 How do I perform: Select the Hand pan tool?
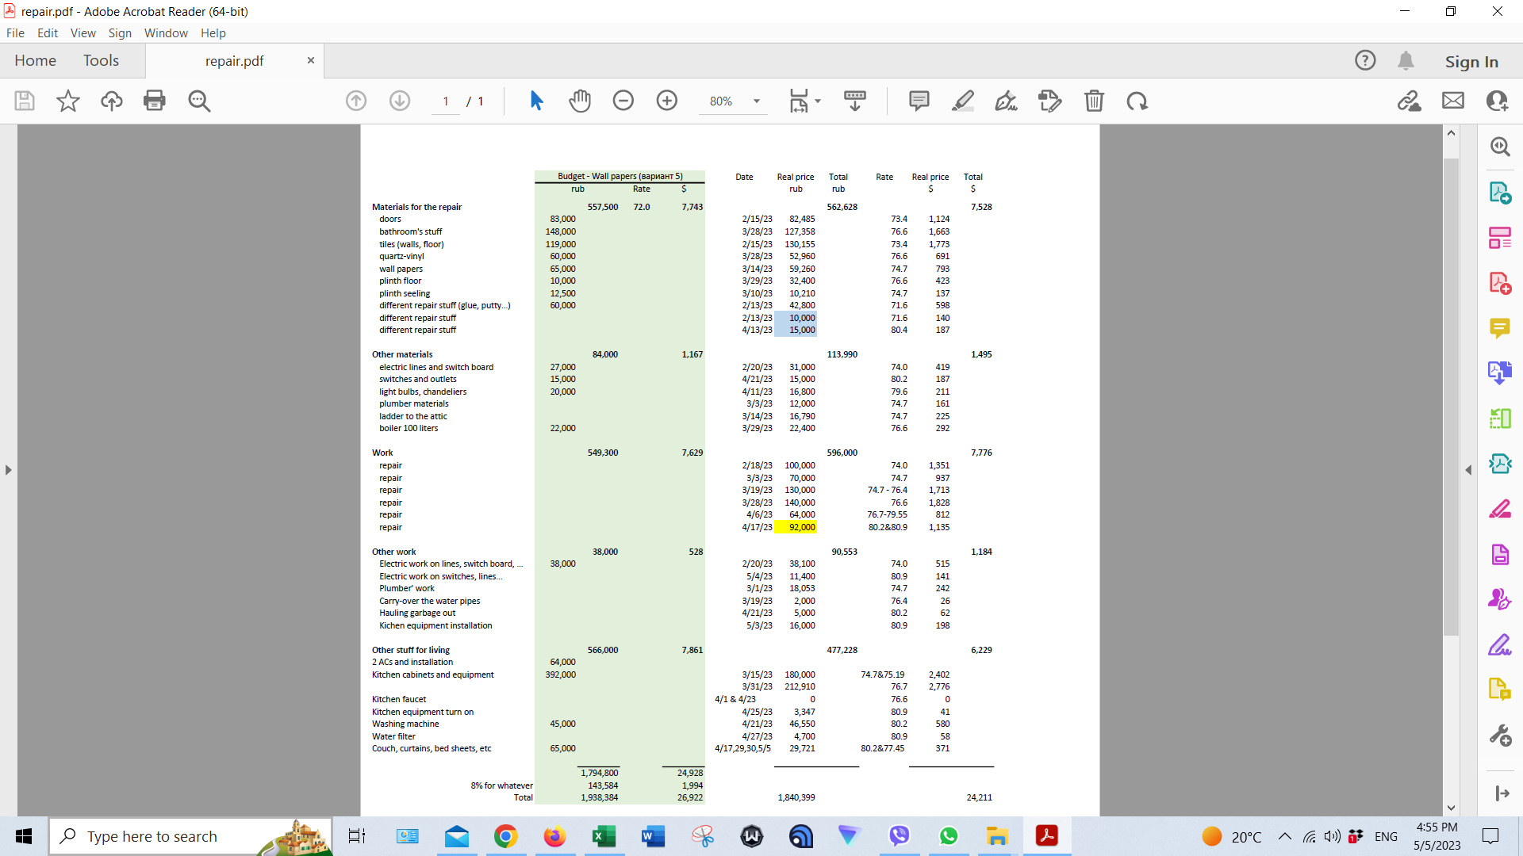click(x=580, y=101)
